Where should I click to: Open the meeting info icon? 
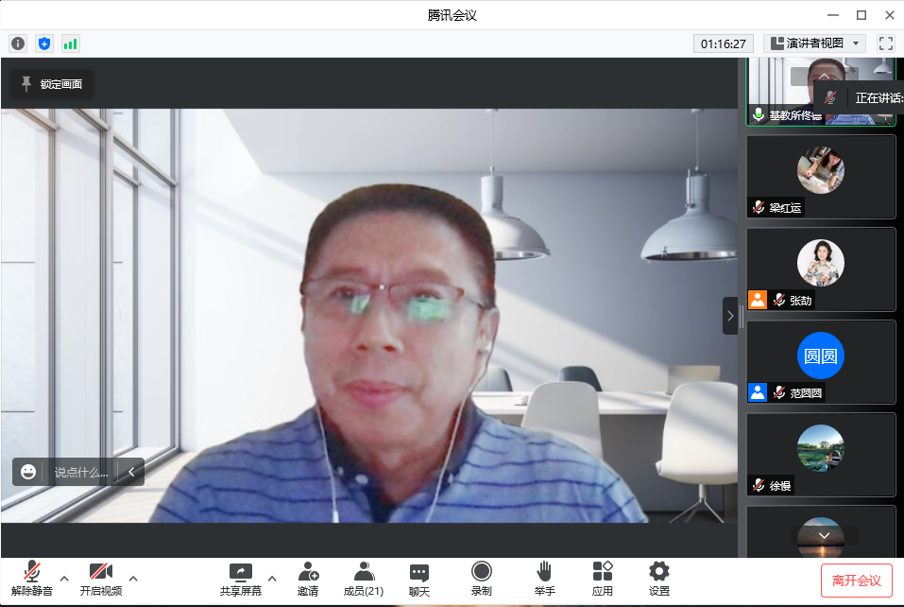coord(18,43)
